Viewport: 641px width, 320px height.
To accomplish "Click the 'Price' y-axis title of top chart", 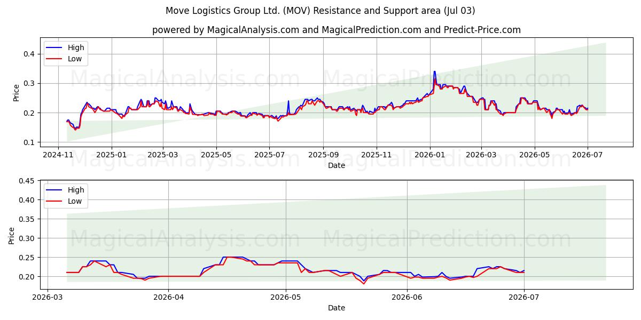I will tap(16, 93).
